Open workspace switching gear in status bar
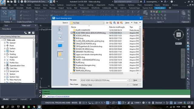194x109 pixels. [x=143, y=103]
